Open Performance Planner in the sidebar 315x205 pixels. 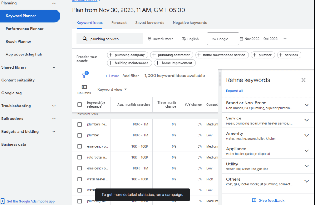tap(24, 29)
